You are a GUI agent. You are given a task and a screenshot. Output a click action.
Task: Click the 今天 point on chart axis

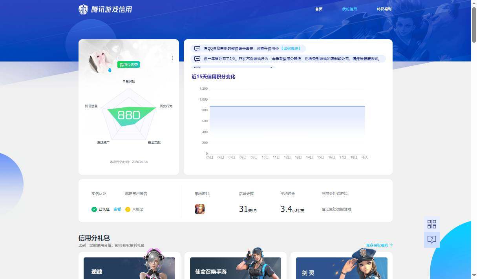point(365,157)
